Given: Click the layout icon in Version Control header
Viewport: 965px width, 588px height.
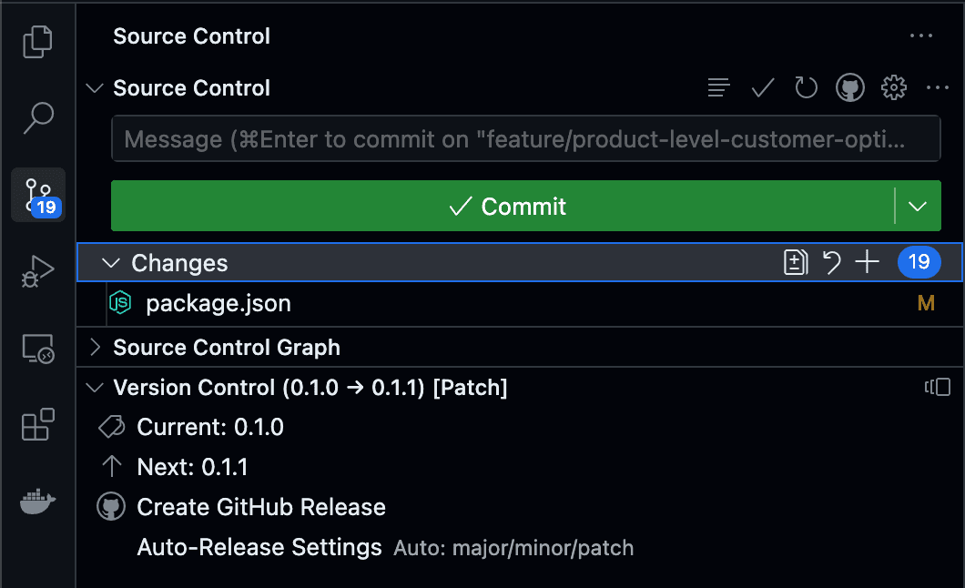Looking at the screenshot, I should (938, 387).
